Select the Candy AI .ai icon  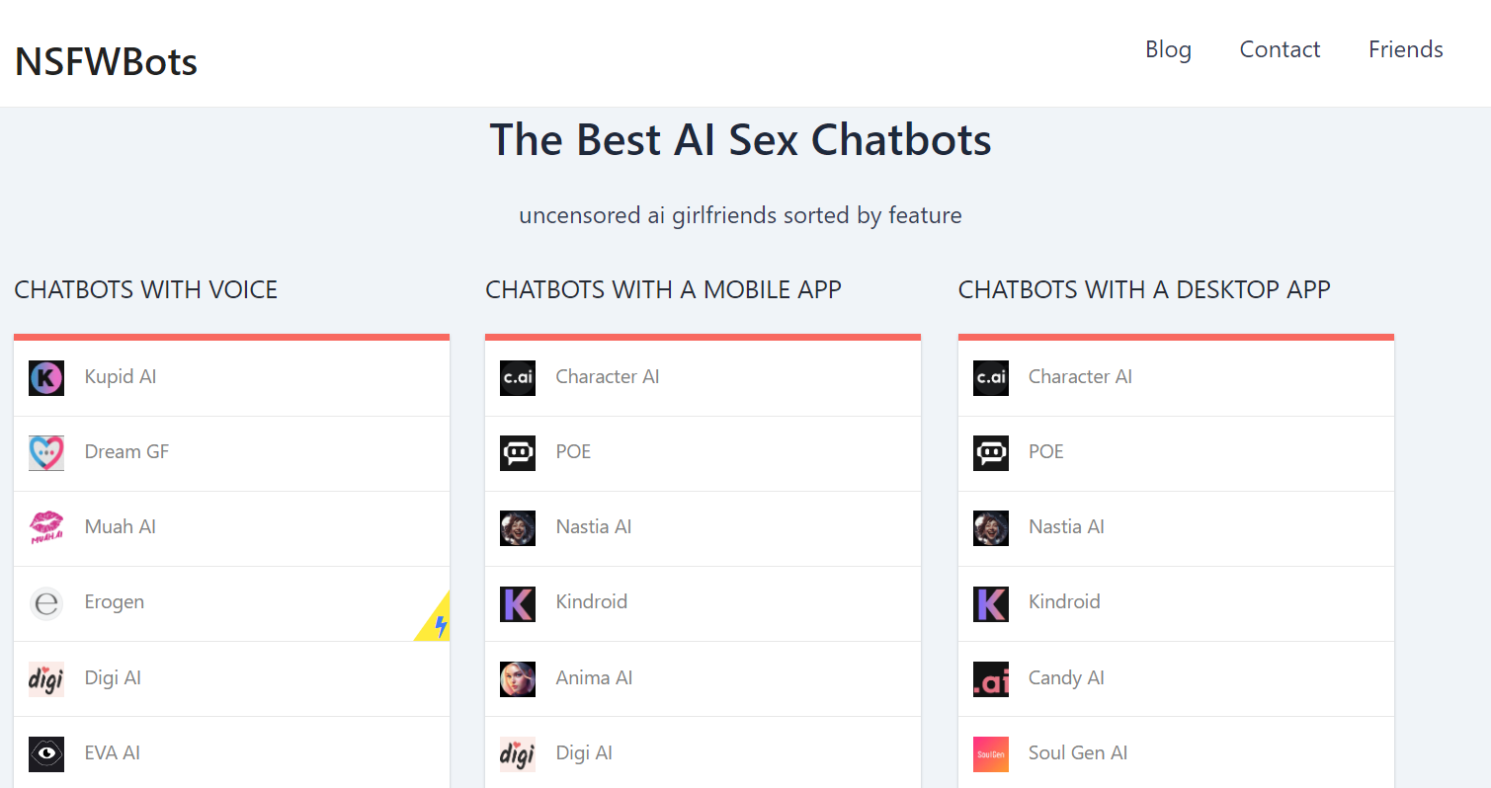(x=990, y=677)
